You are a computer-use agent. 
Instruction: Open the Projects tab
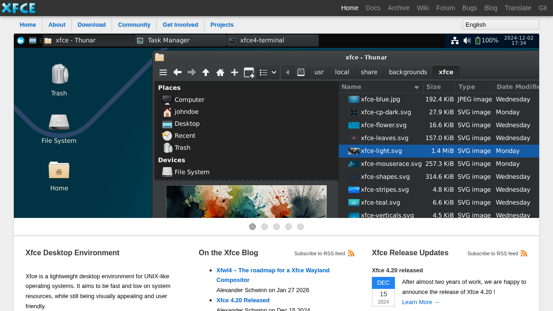[222, 25]
